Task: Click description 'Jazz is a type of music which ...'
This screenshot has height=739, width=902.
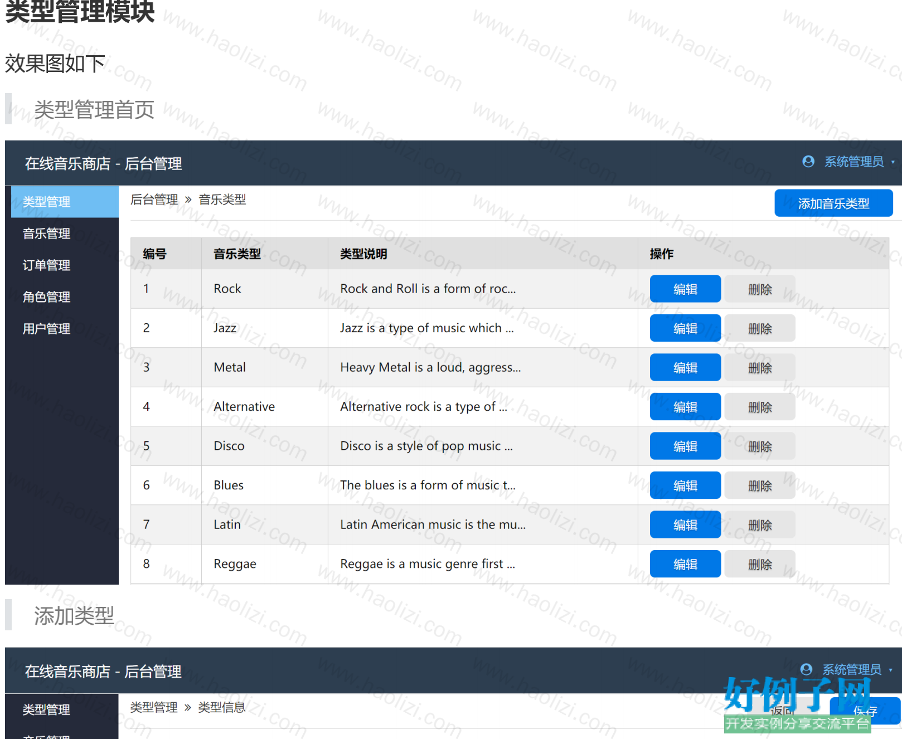Action: coord(427,328)
